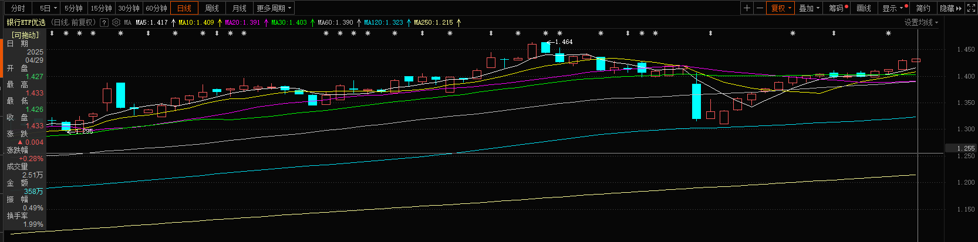Toggle the 画线 drawing mode
The width and height of the screenshot is (978, 242).
(864, 8)
